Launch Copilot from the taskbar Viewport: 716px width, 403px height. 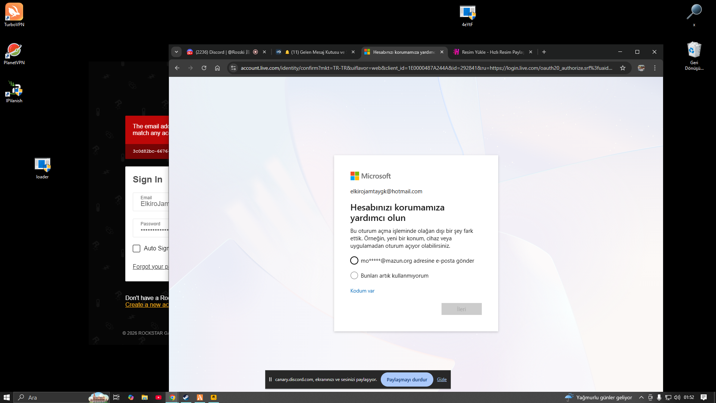point(131,397)
